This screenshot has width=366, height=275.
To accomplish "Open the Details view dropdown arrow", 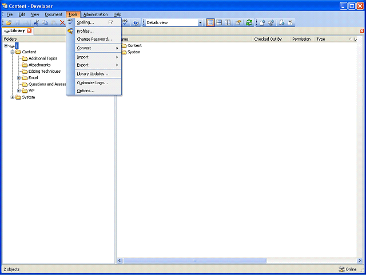I will point(200,23).
